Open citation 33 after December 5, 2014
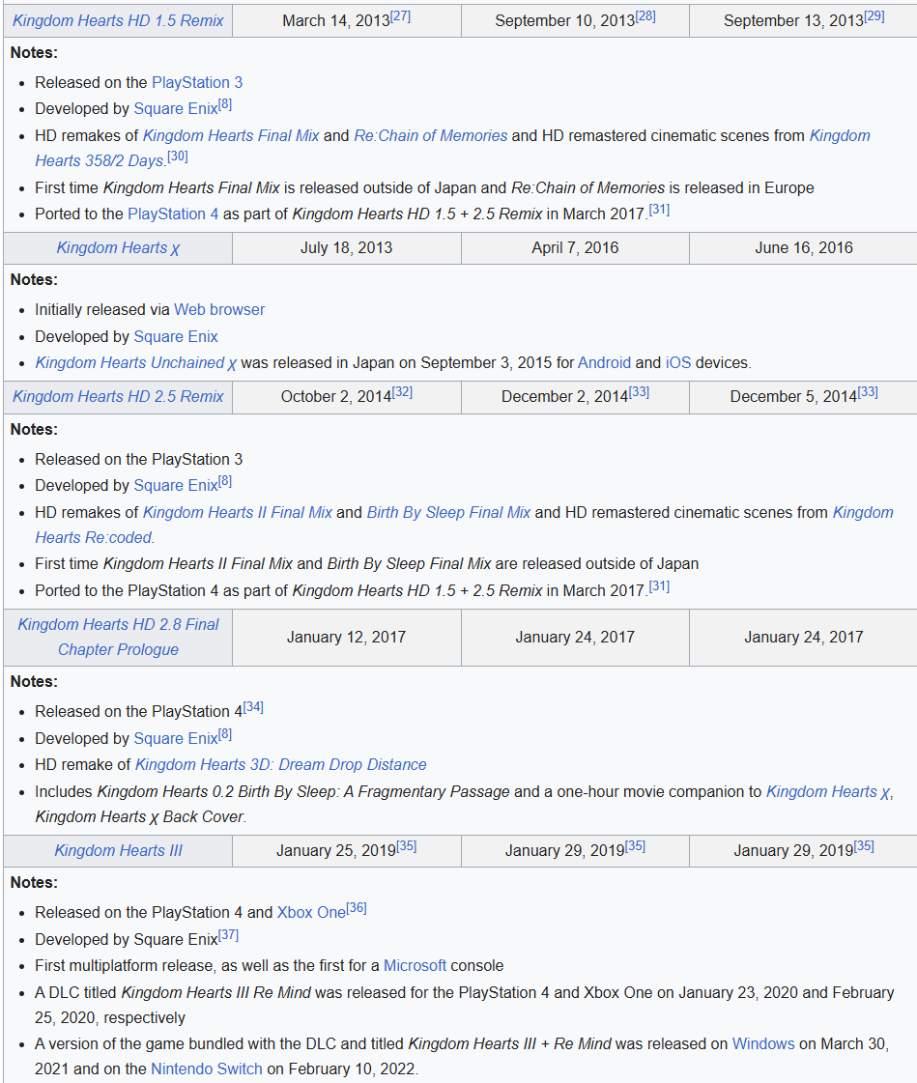Viewport: 917px width, 1083px height. point(868,392)
